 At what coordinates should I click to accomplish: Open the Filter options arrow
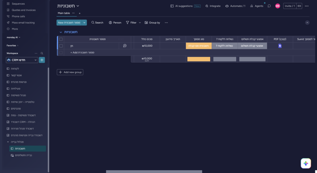(x=140, y=23)
